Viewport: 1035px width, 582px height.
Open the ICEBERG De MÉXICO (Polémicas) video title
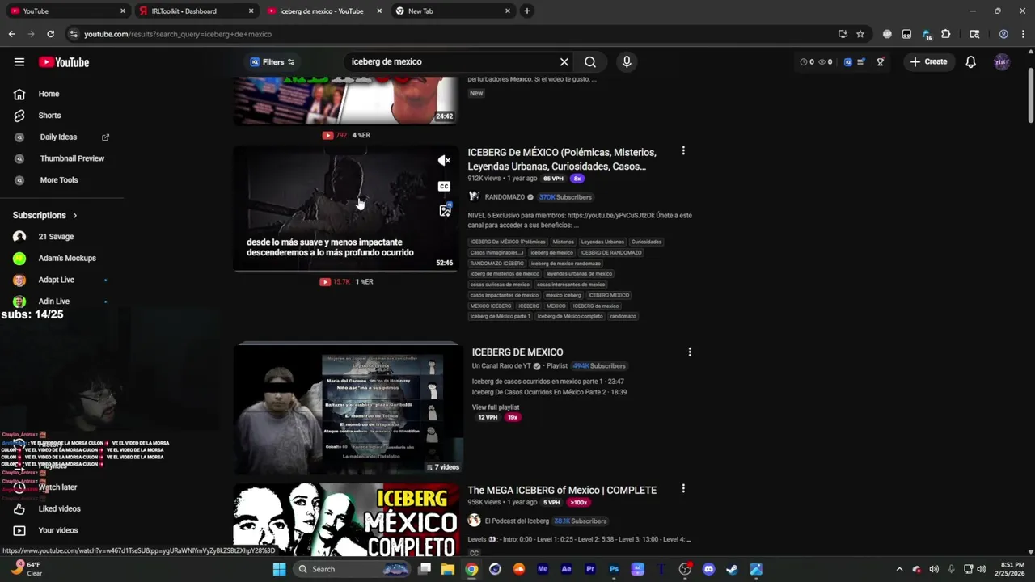[x=562, y=159]
